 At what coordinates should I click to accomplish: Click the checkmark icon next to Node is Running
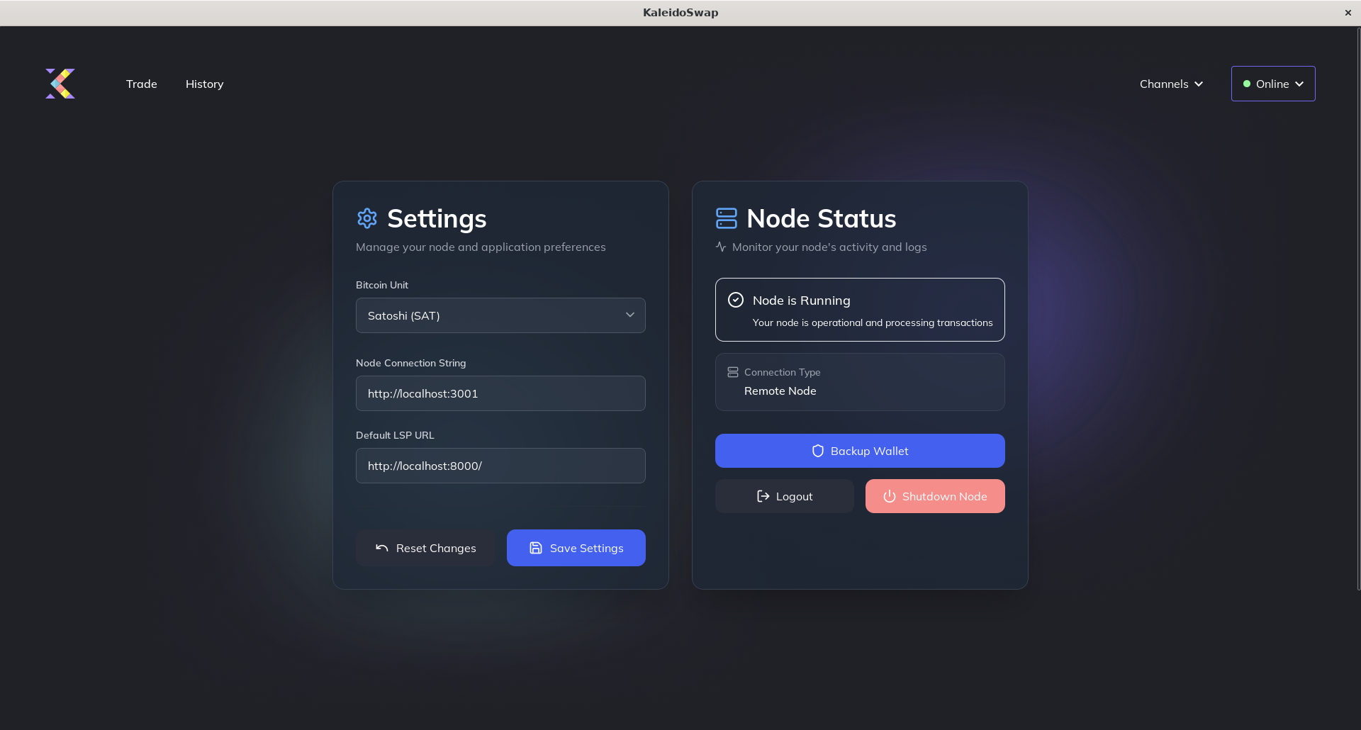point(736,300)
